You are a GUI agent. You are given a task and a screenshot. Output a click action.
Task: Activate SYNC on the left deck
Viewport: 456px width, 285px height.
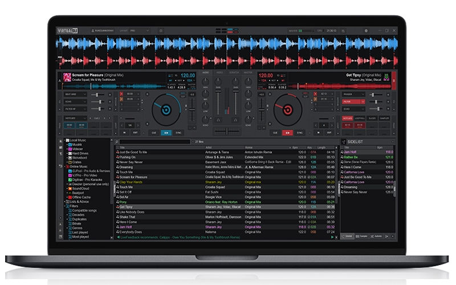[x=178, y=133]
